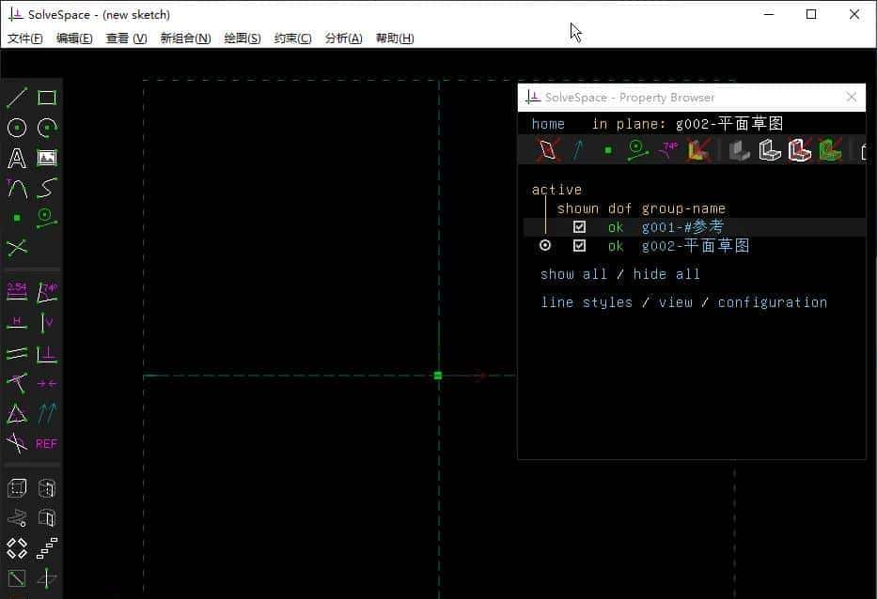Apply a horizontal constraint with the H icon

coord(16,324)
